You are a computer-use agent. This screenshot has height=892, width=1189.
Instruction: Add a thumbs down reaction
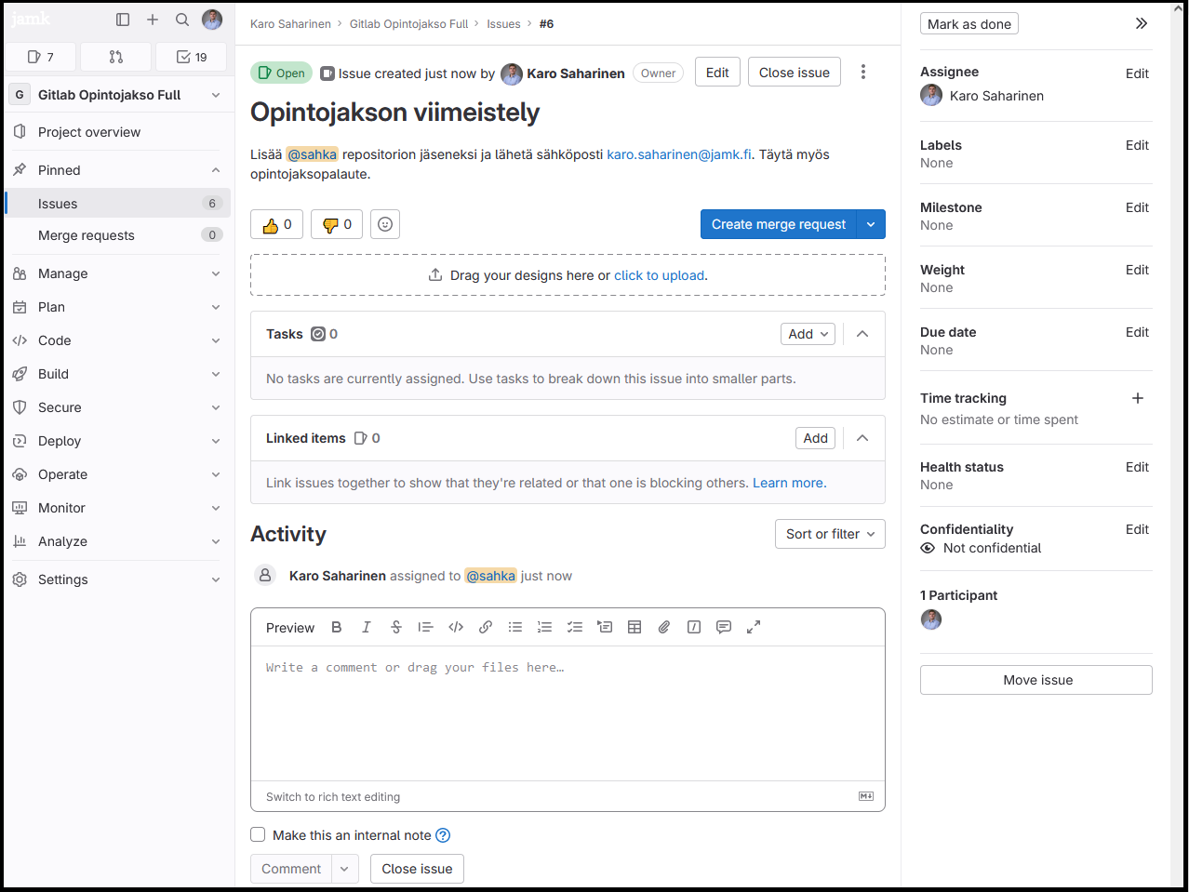pyautogui.click(x=336, y=225)
